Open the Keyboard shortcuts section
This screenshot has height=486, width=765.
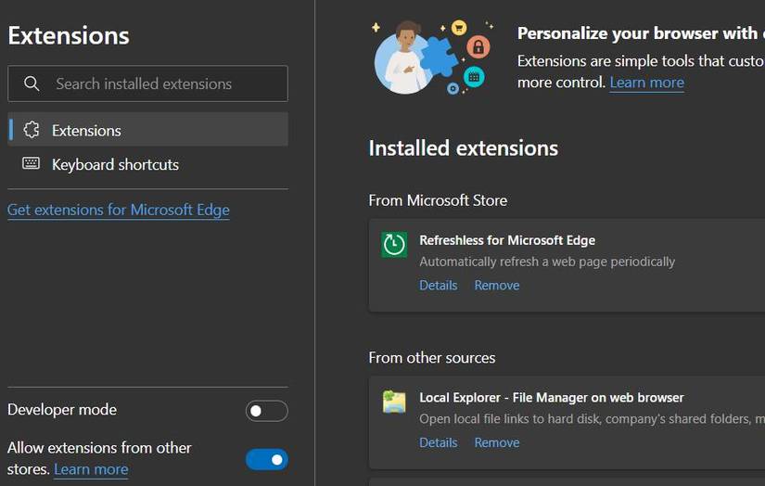[115, 164]
